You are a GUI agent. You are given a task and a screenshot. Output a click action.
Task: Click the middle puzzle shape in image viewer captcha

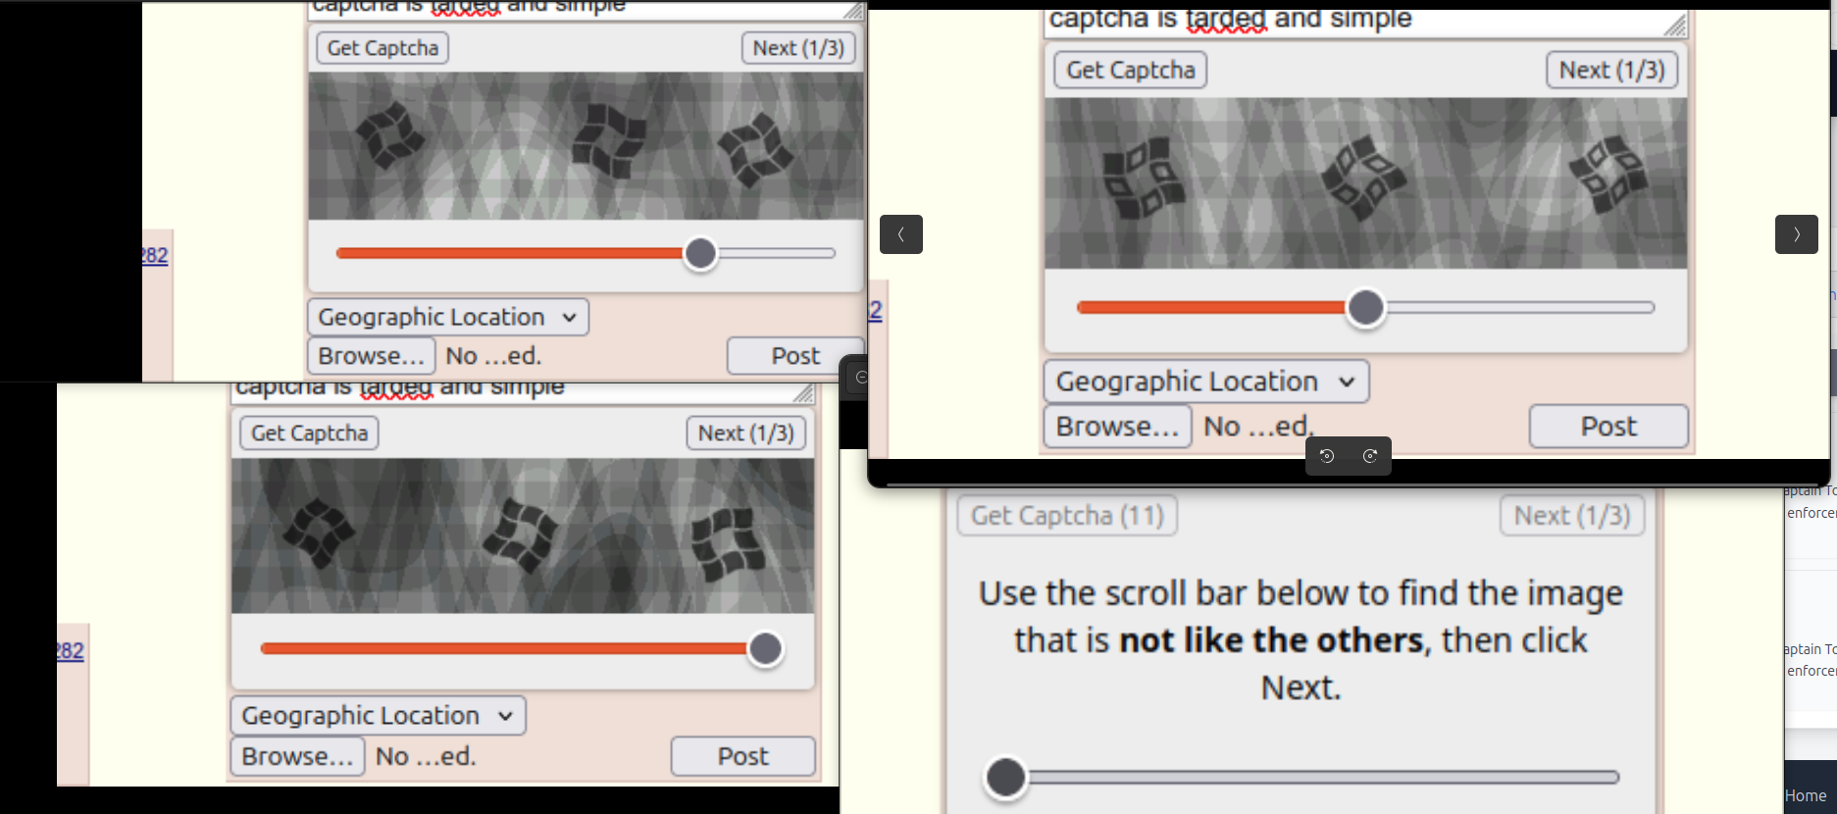click(x=1363, y=178)
